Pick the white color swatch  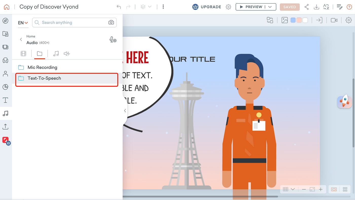click(305, 20)
